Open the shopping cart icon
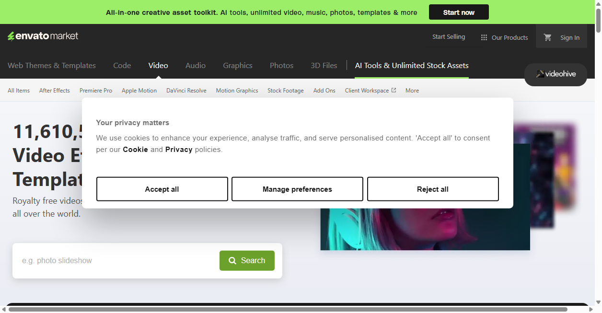 [547, 37]
